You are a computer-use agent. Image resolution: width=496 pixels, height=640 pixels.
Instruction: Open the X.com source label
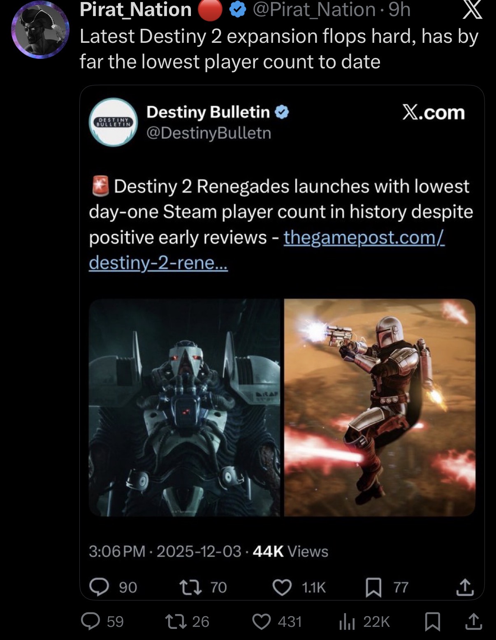(433, 112)
